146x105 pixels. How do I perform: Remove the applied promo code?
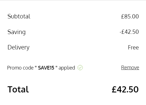[x=130, y=68]
